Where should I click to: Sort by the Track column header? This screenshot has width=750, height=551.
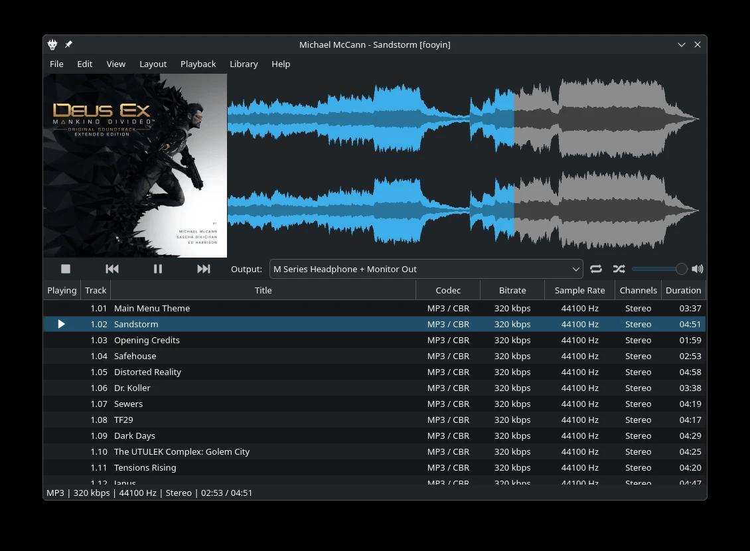coord(96,290)
